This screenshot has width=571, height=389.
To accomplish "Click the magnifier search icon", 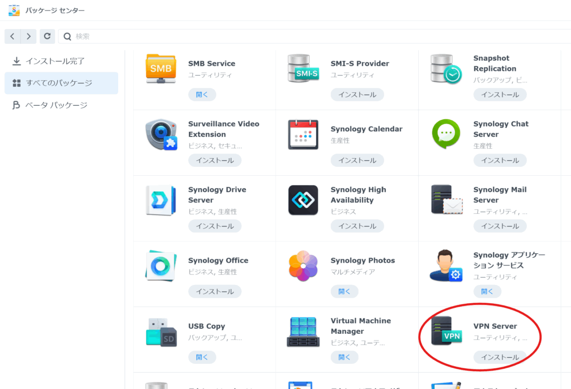I will tap(67, 36).
